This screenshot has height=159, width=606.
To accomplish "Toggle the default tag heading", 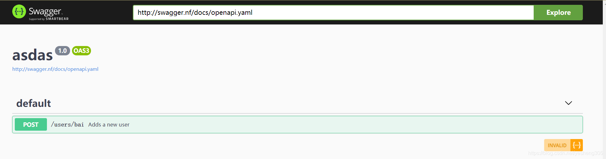I will point(33,103).
